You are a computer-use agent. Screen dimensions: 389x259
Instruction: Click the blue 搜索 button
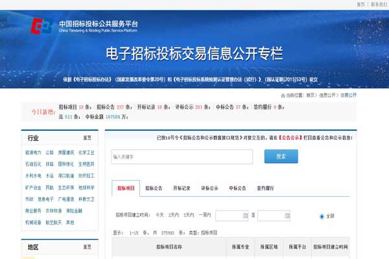281,157
